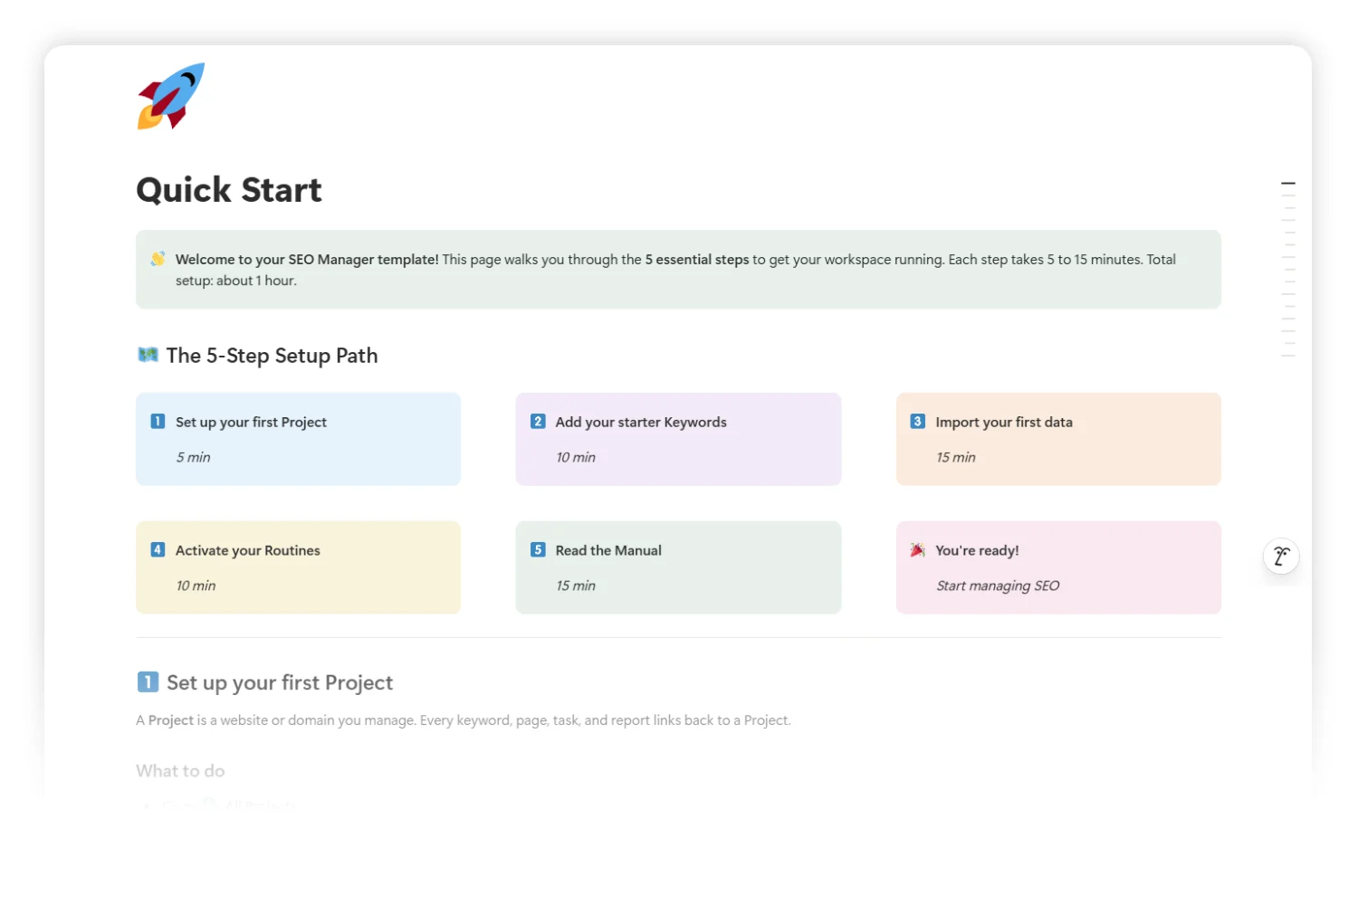
Task: Click the rocket page icon
Action: point(171,96)
